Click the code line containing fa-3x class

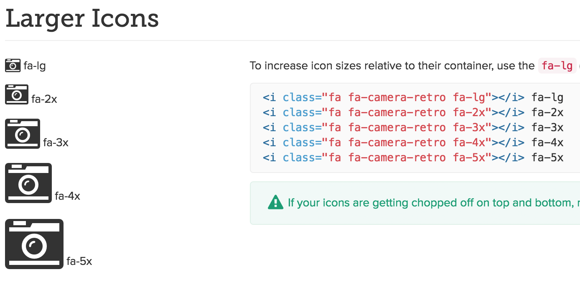(413, 128)
